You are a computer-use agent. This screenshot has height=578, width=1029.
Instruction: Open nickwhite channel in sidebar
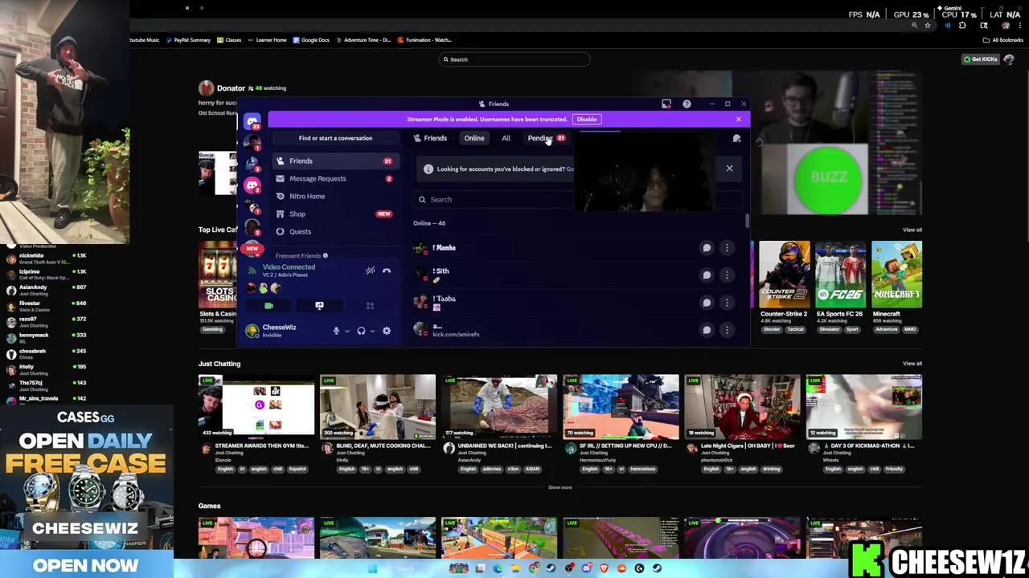[47, 258]
